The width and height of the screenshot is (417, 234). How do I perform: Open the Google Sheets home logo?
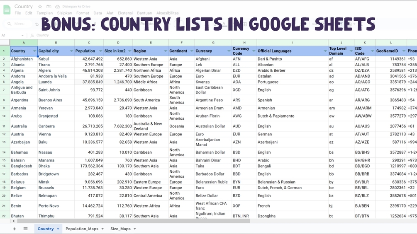click(x=7, y=10)
